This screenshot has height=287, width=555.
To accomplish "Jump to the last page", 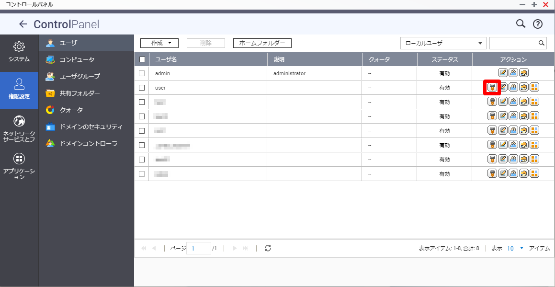I will pyautogui.click(x=245, y=248).
